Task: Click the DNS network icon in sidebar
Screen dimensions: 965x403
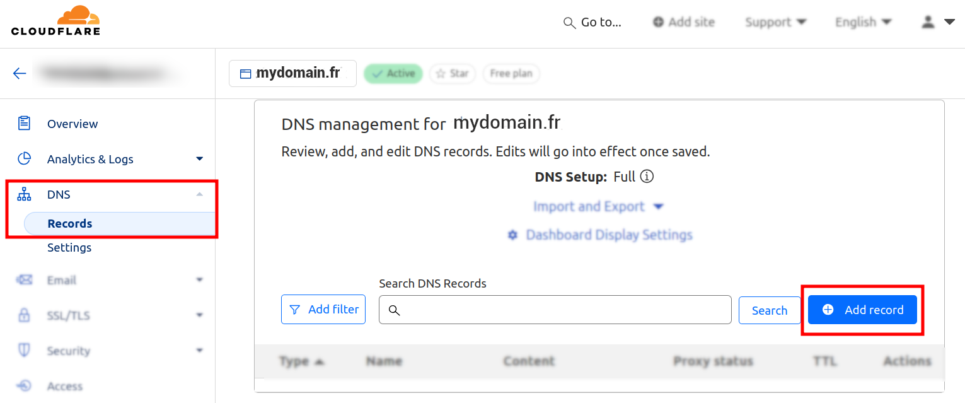Action: pos(24,194)
